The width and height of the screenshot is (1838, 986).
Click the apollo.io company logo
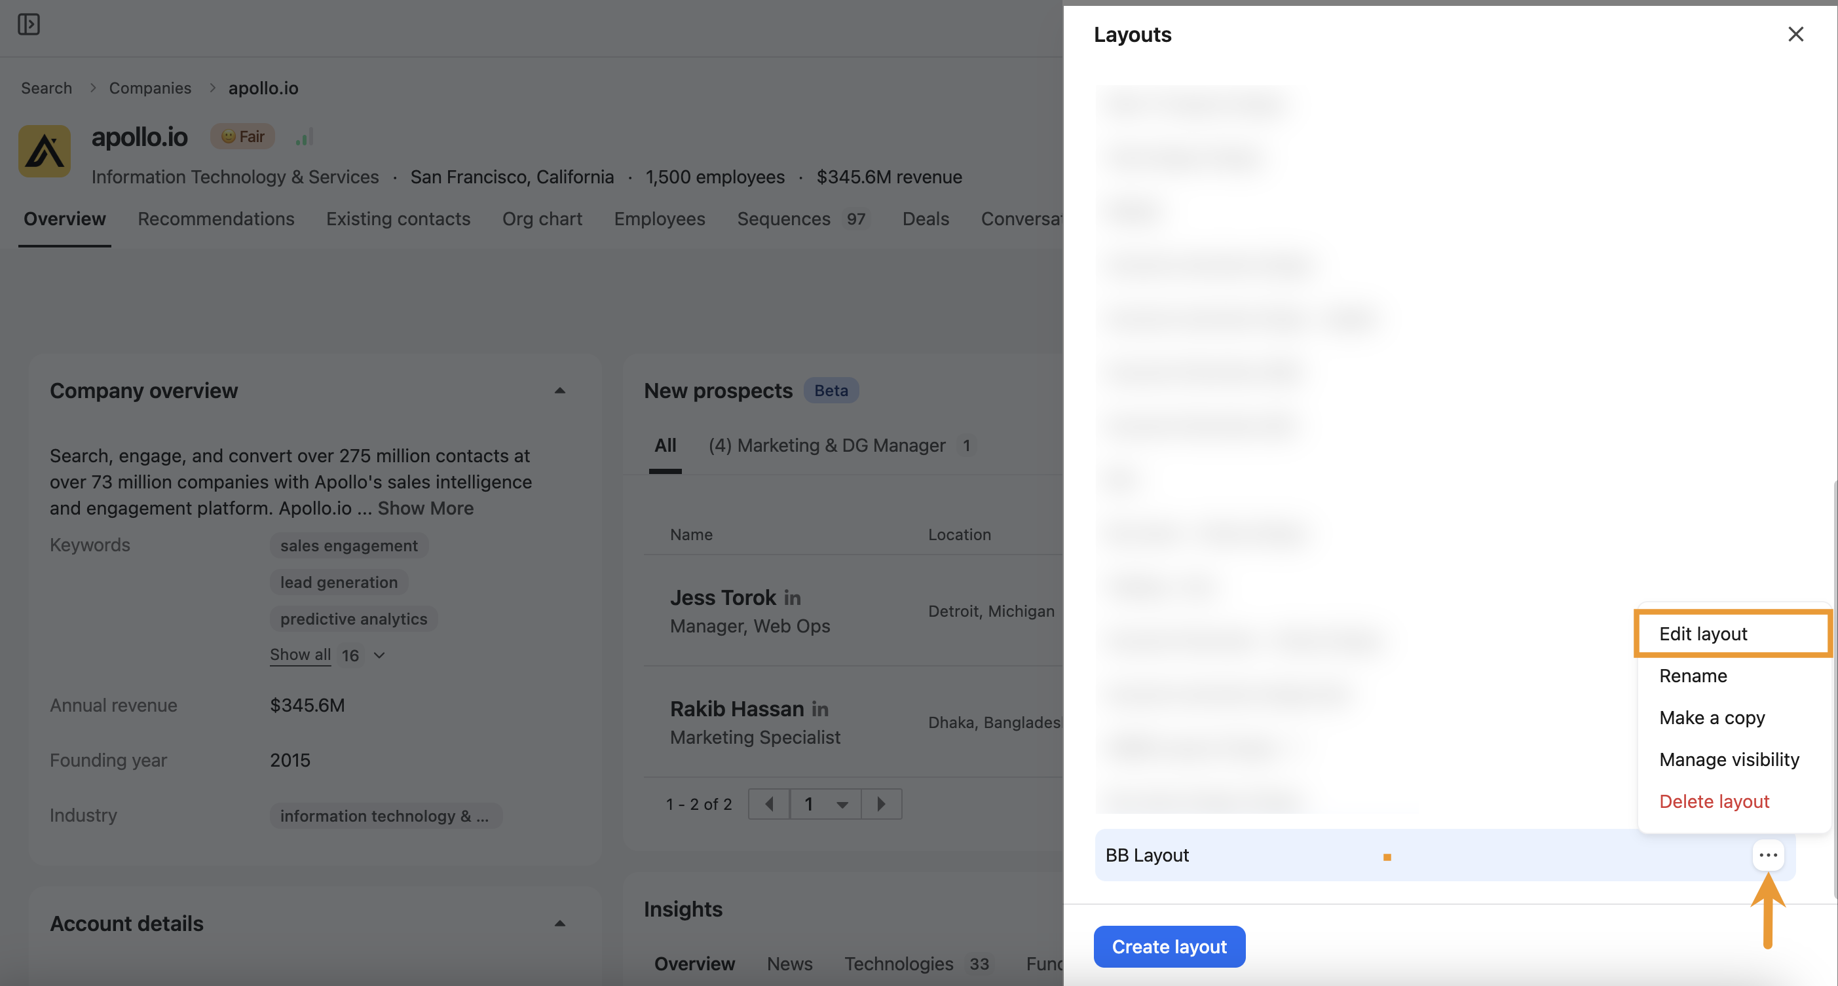point(45,151)
